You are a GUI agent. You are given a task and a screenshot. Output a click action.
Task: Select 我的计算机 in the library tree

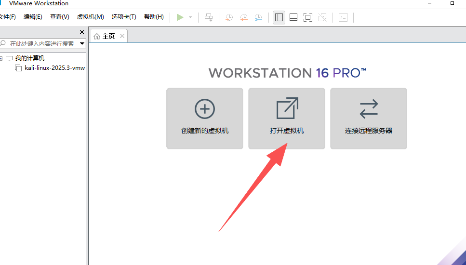pyautogui.click(x=30, y=58)
